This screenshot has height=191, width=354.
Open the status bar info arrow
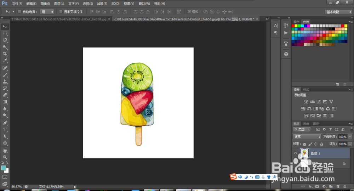pyautogui.click(x=75, y=187)
